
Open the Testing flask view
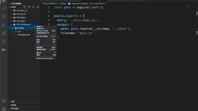point(4,41)
